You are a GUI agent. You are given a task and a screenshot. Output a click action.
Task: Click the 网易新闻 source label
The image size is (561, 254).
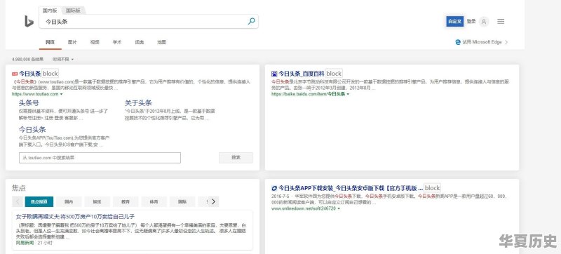point(25,243)
